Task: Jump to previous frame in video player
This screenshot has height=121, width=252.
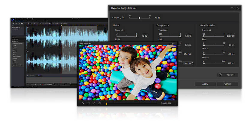Action: (x=94, y=103)
